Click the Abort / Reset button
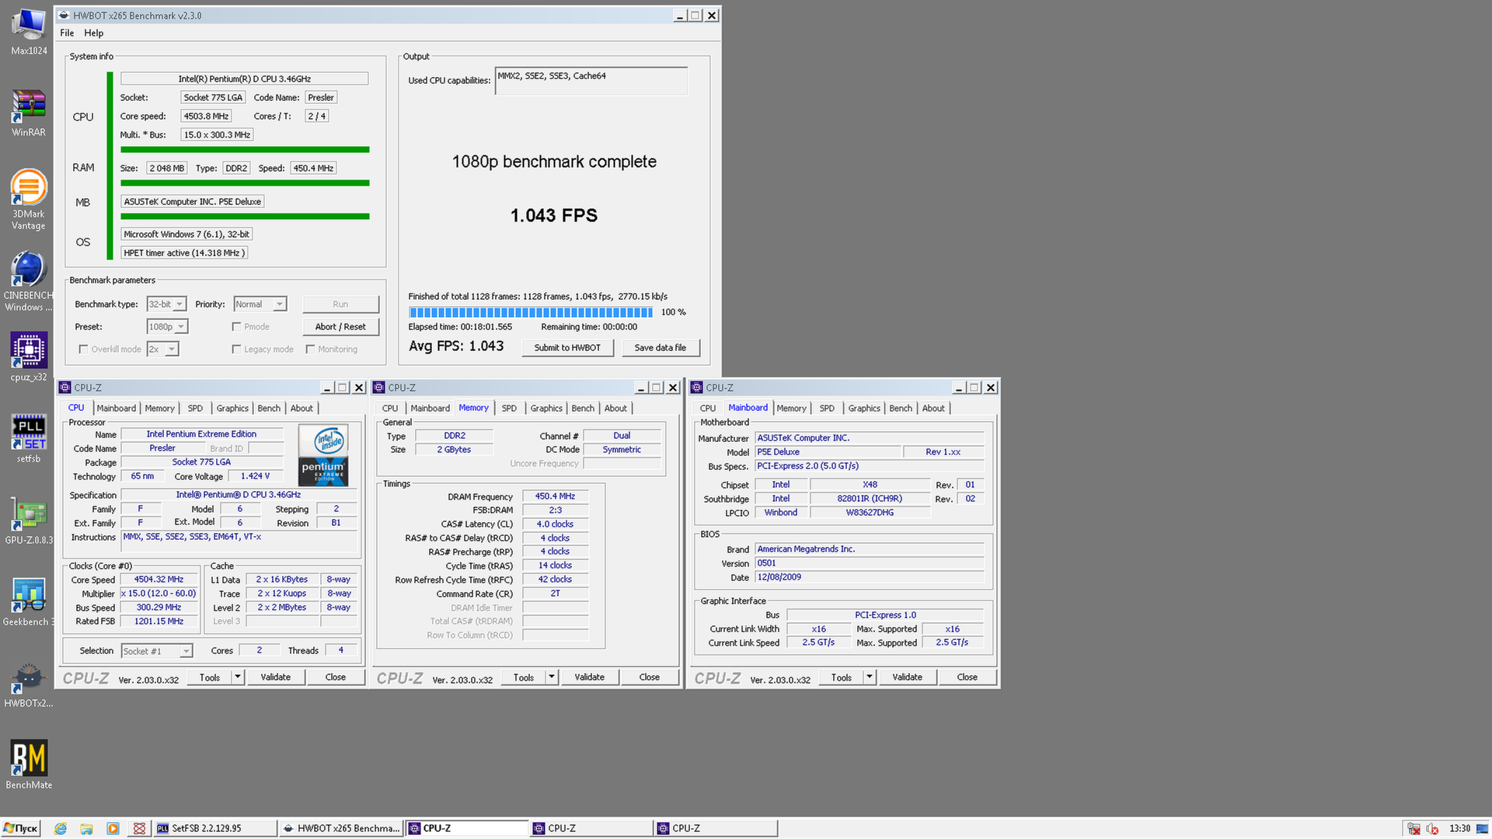The width and height of the screenshot is (1492, 839). (340, 327)
